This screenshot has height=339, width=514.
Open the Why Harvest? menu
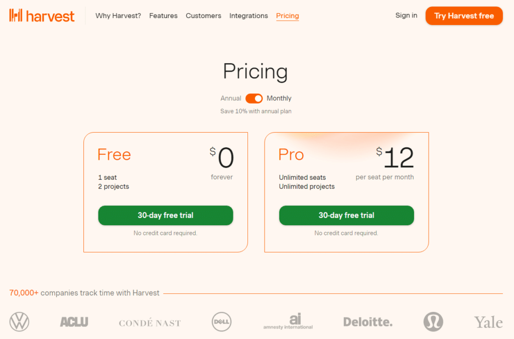click(118, 16)
